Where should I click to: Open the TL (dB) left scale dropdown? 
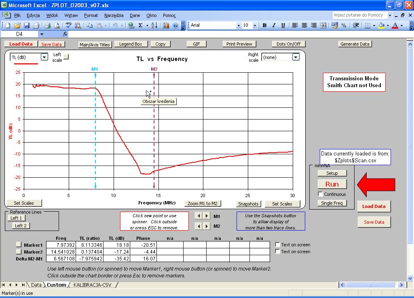44,57
